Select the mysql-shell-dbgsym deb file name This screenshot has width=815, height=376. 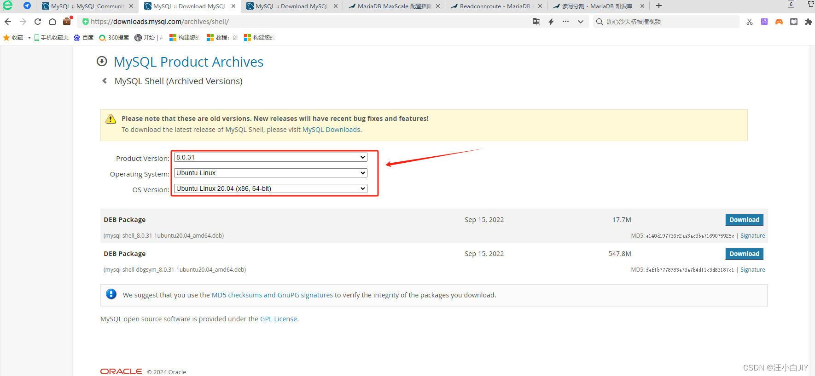point(175,270)
